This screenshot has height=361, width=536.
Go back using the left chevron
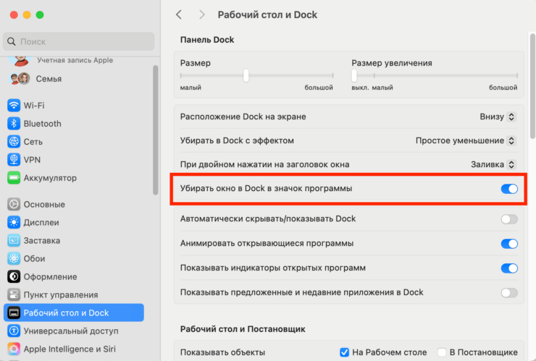pos(180,14)
